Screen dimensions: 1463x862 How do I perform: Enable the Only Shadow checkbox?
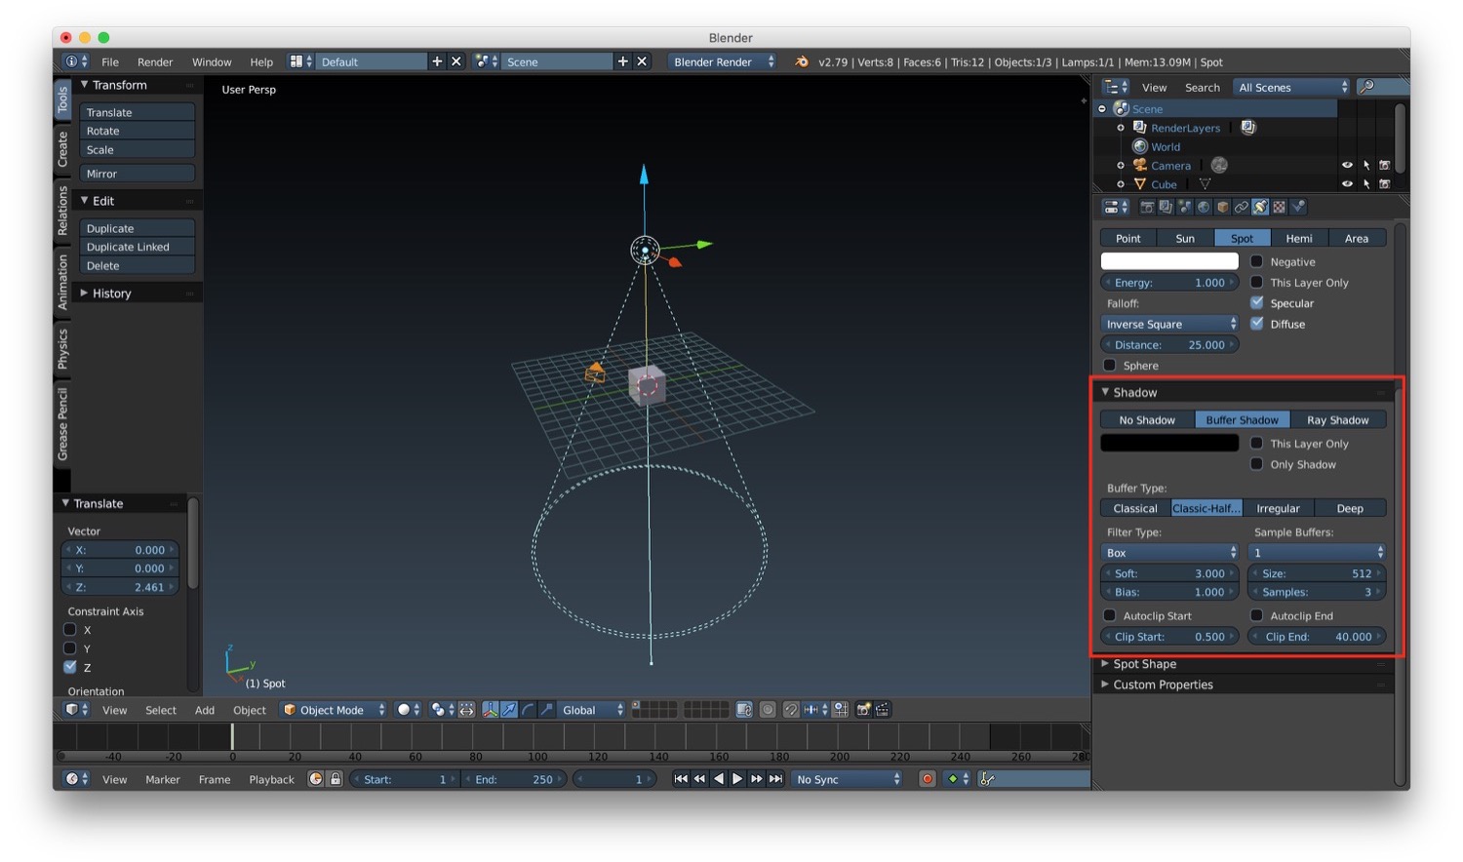pyautogui.click(x=1257, y=464)
